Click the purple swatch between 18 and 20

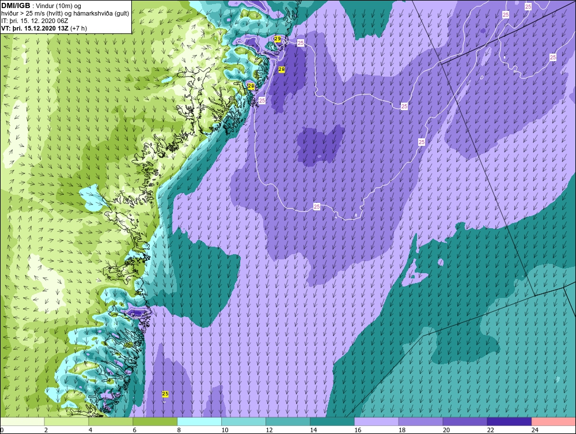tap(420, 421)
